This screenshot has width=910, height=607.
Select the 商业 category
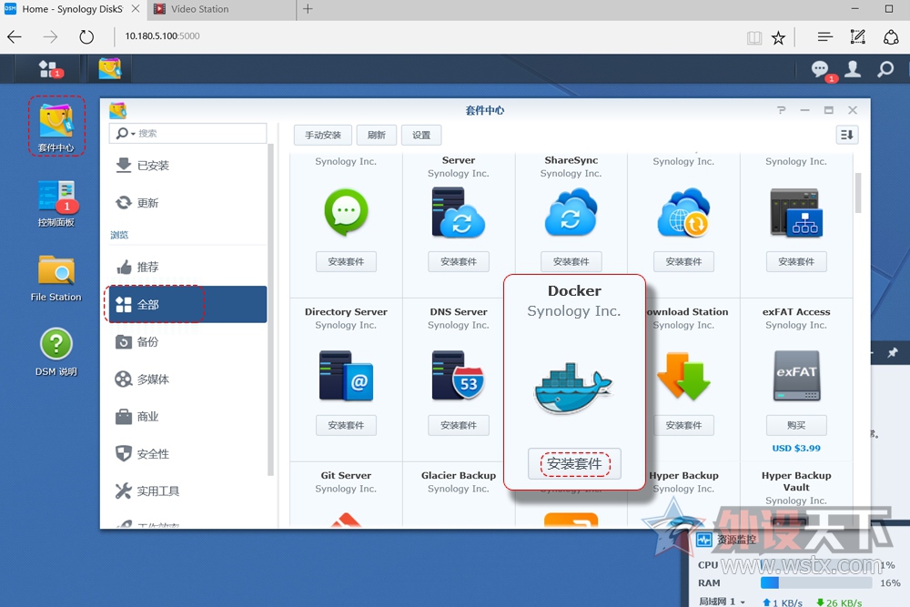coord(187,416)
